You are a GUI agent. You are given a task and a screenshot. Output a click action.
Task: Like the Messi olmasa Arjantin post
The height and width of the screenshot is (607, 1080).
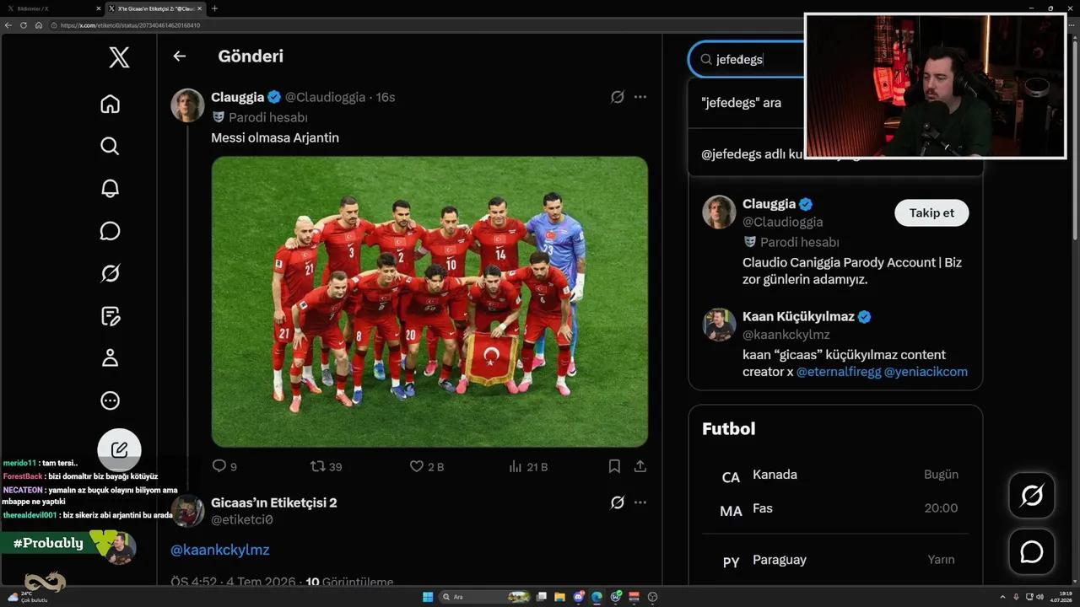coord(417,466)
